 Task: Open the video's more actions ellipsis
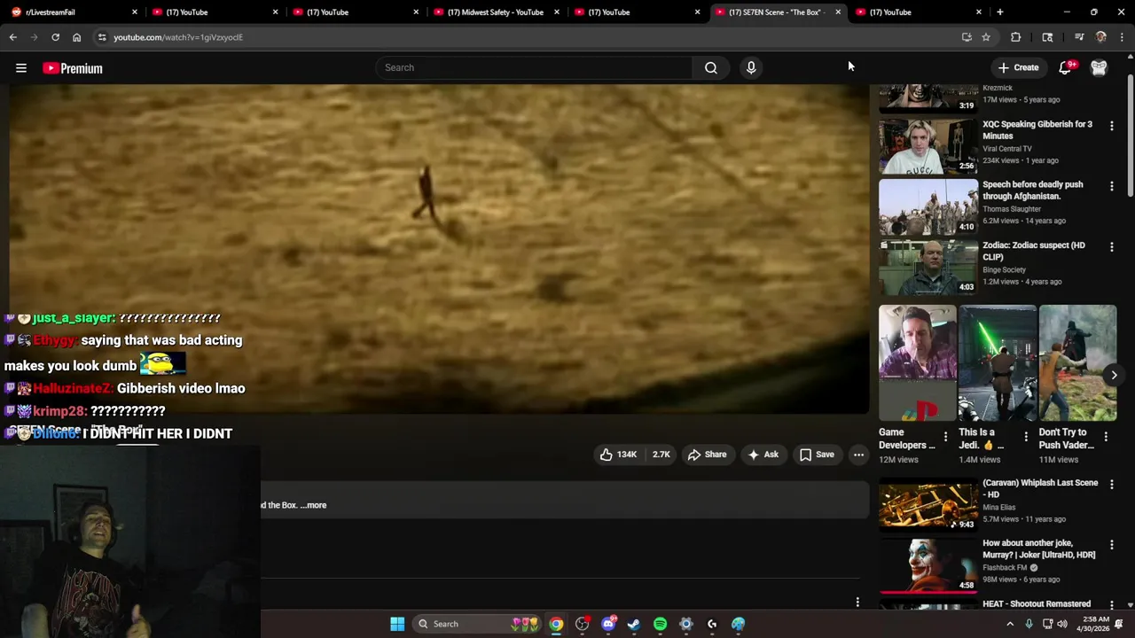(x=858, y=455)
